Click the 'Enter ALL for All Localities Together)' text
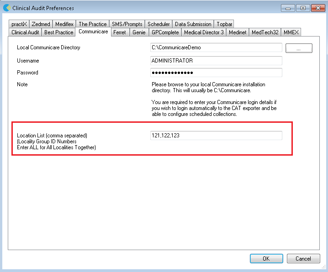The height and width of the screenshot is (272, 328). pyautogui.click(x=57, y=147)
